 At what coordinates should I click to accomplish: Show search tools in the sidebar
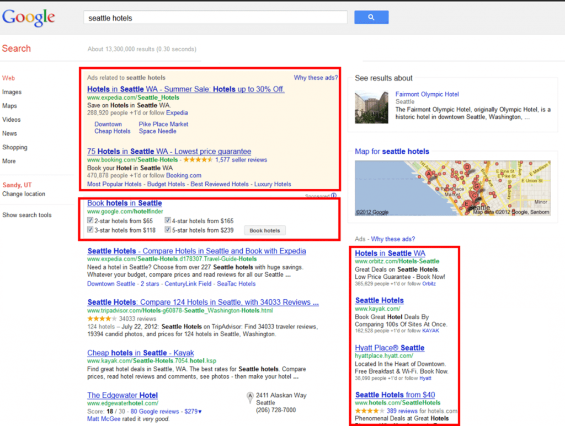click(x=27, y=215)
